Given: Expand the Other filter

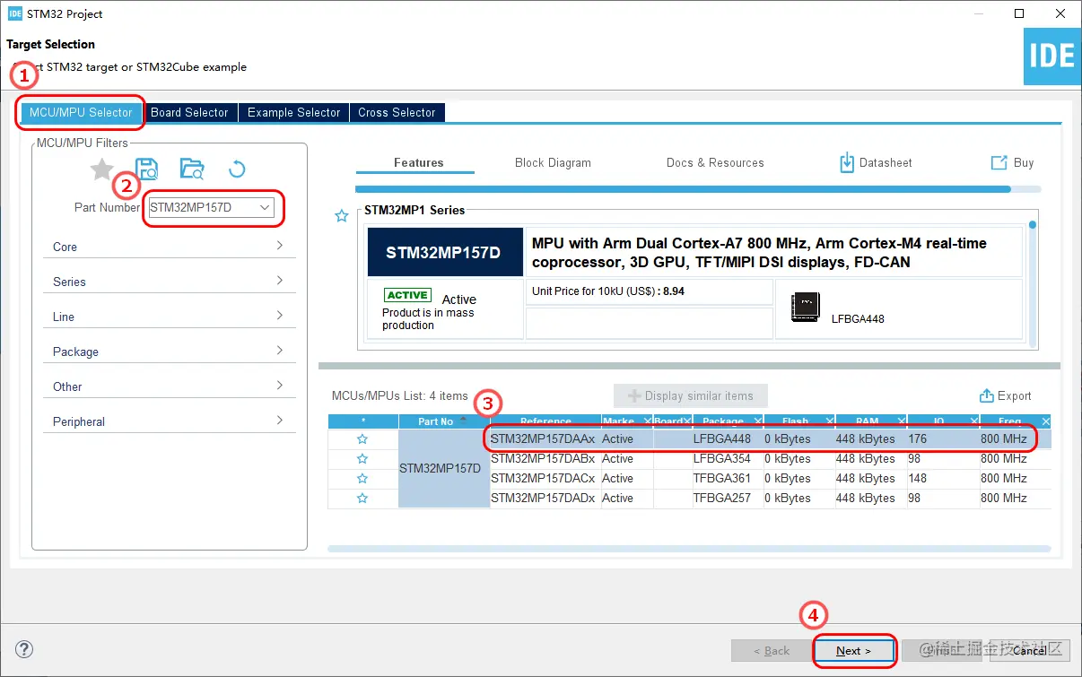Looking at the screenshot, I should 170,386.
